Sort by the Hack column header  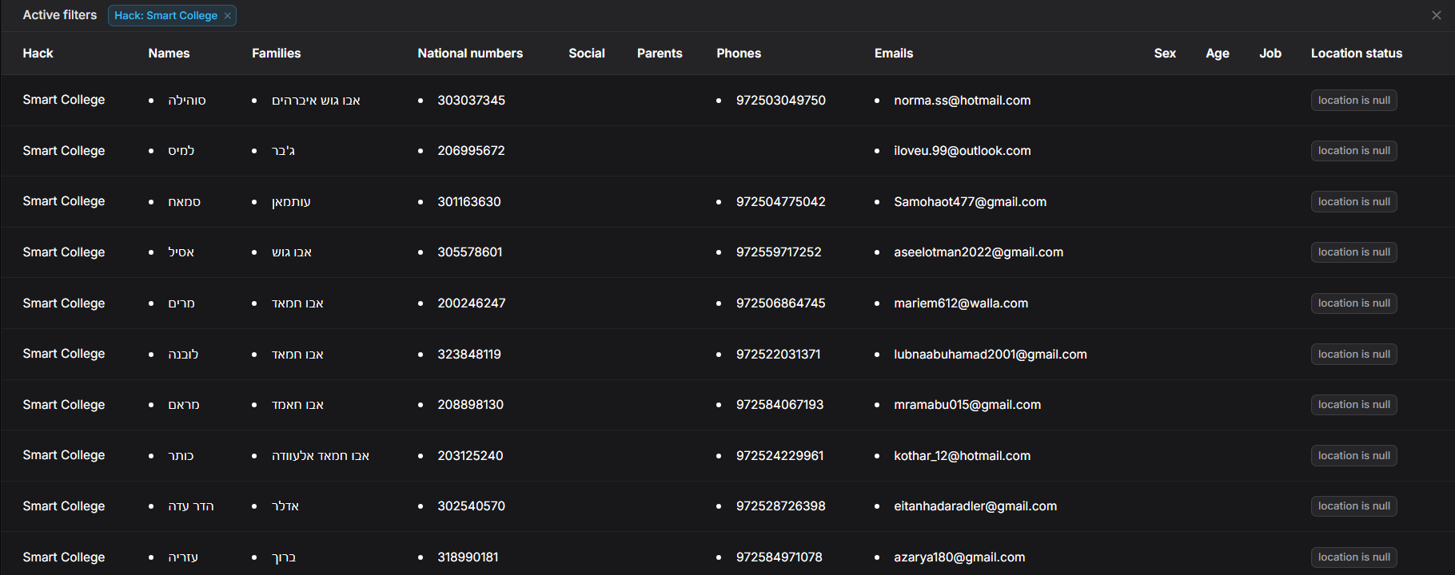tap(38, 54)
